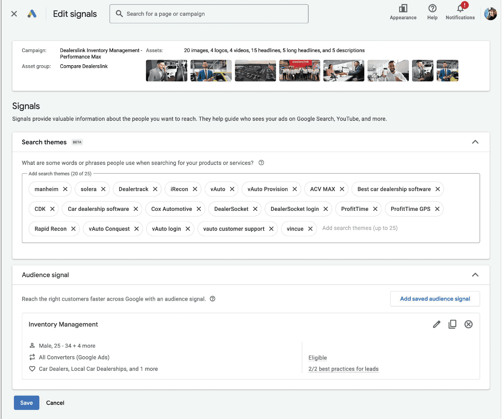Image resolution: width=502 pixels, height=419 pixels.
Task: Collapse the Audience signal section
Action: click(475, 275)
